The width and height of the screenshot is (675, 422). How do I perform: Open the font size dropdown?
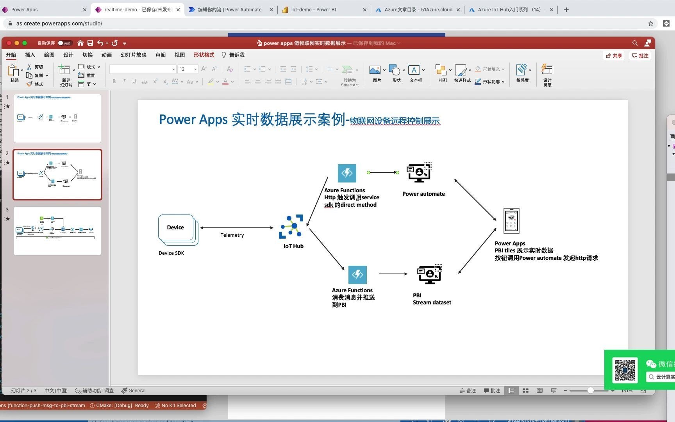pos(195,69)
